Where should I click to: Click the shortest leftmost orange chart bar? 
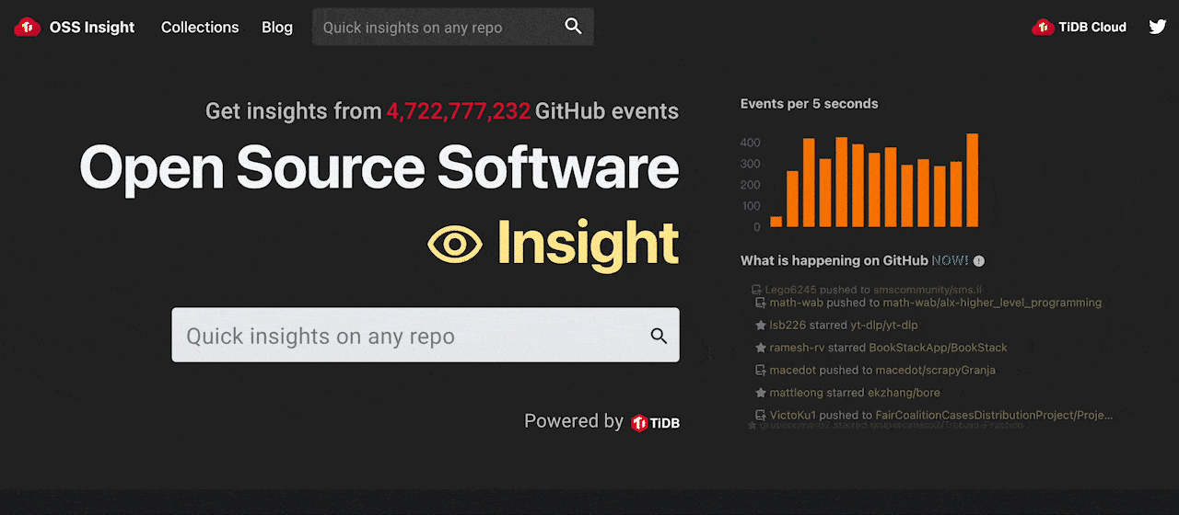(776, 222)
